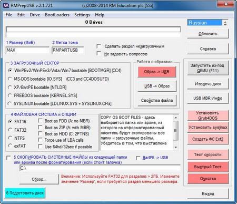
Task: Click the USB MBR Инфо button
Action: [x=208, y=98]
